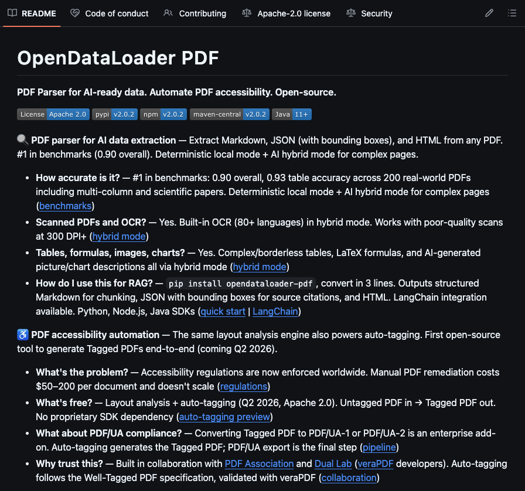Open the LangChain link

coord(275,312)
